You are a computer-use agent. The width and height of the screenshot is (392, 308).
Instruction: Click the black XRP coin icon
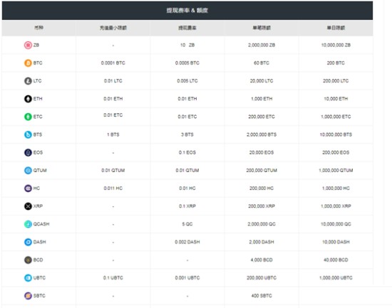[28, 206]
